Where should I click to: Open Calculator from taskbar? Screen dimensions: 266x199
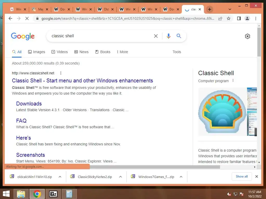[69, 194]
